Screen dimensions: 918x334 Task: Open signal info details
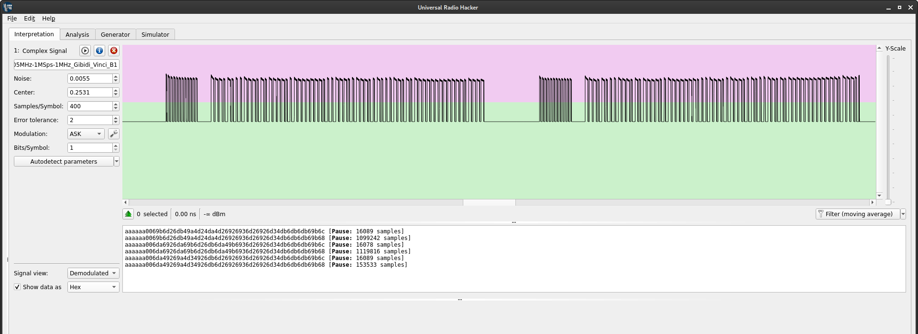pyautogui.click(x=99, y=51)
